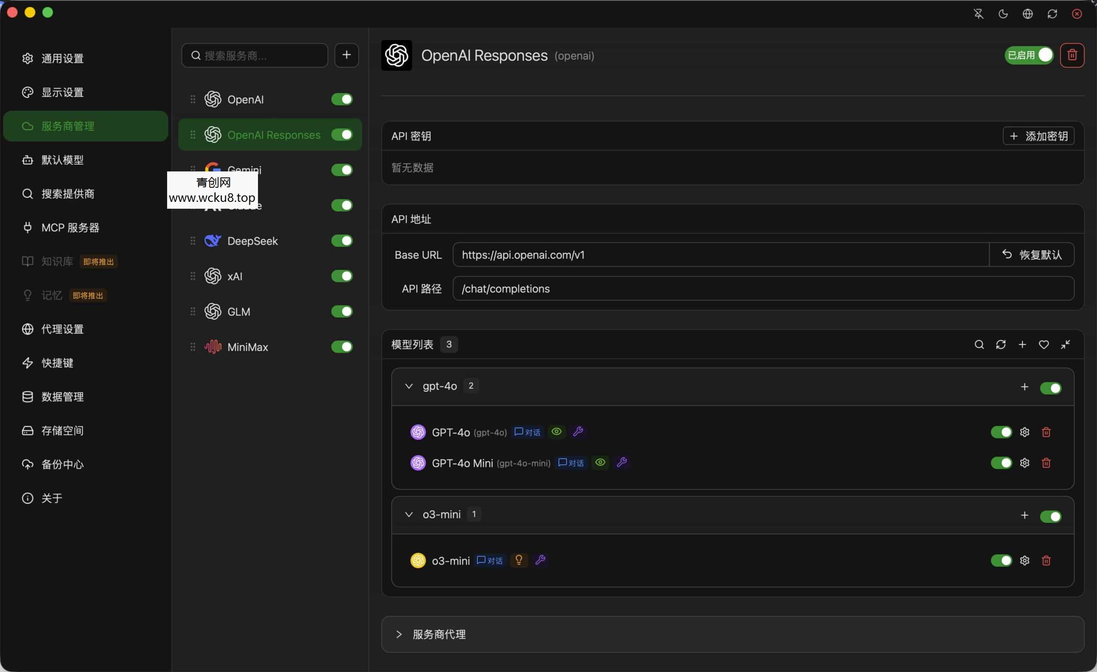Collapse the gpt-4o model group
The image size is (1097, 672).
[408, 386]
